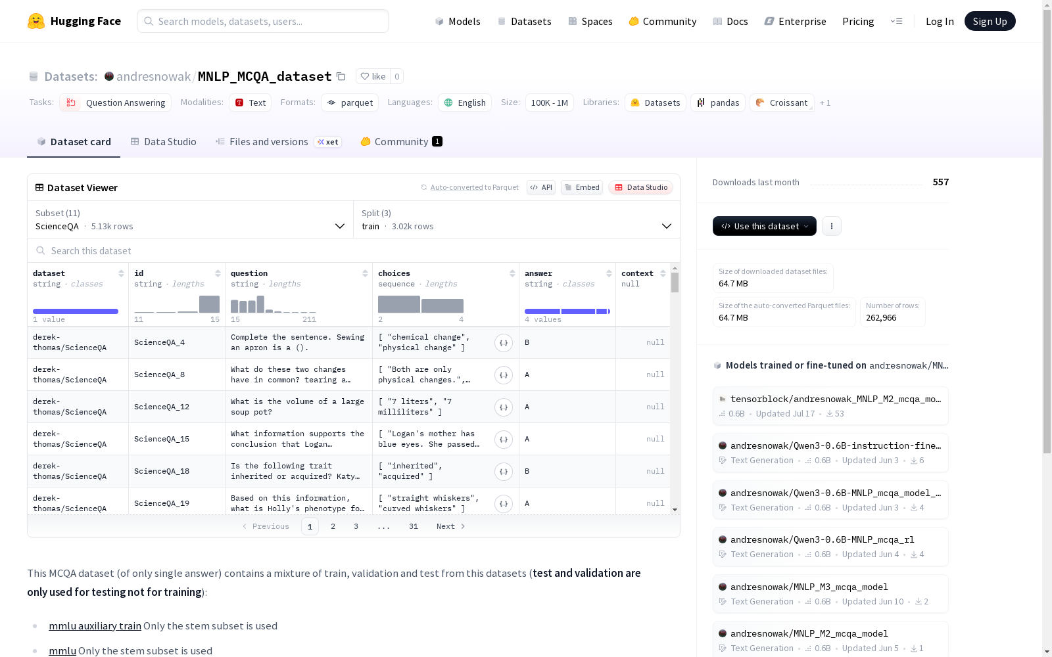Sort by the dataset column icon
Image resolution: width=1052 pixels, height=657 pixels.
[x=121, y=273]
